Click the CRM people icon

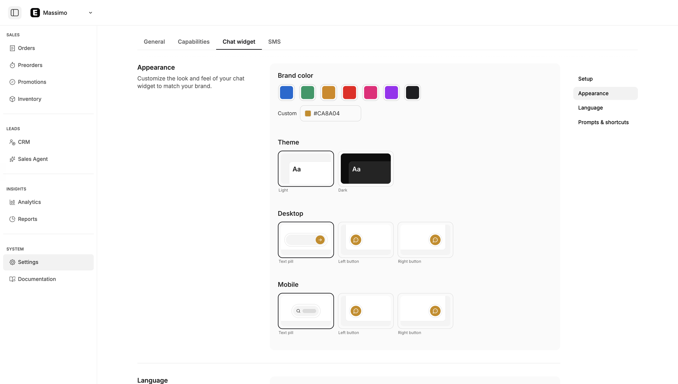[12, 142]
